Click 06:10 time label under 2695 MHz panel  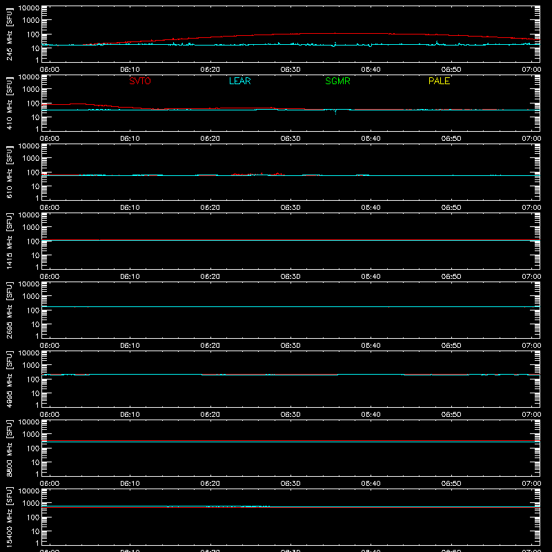click(x=130, y=346)
